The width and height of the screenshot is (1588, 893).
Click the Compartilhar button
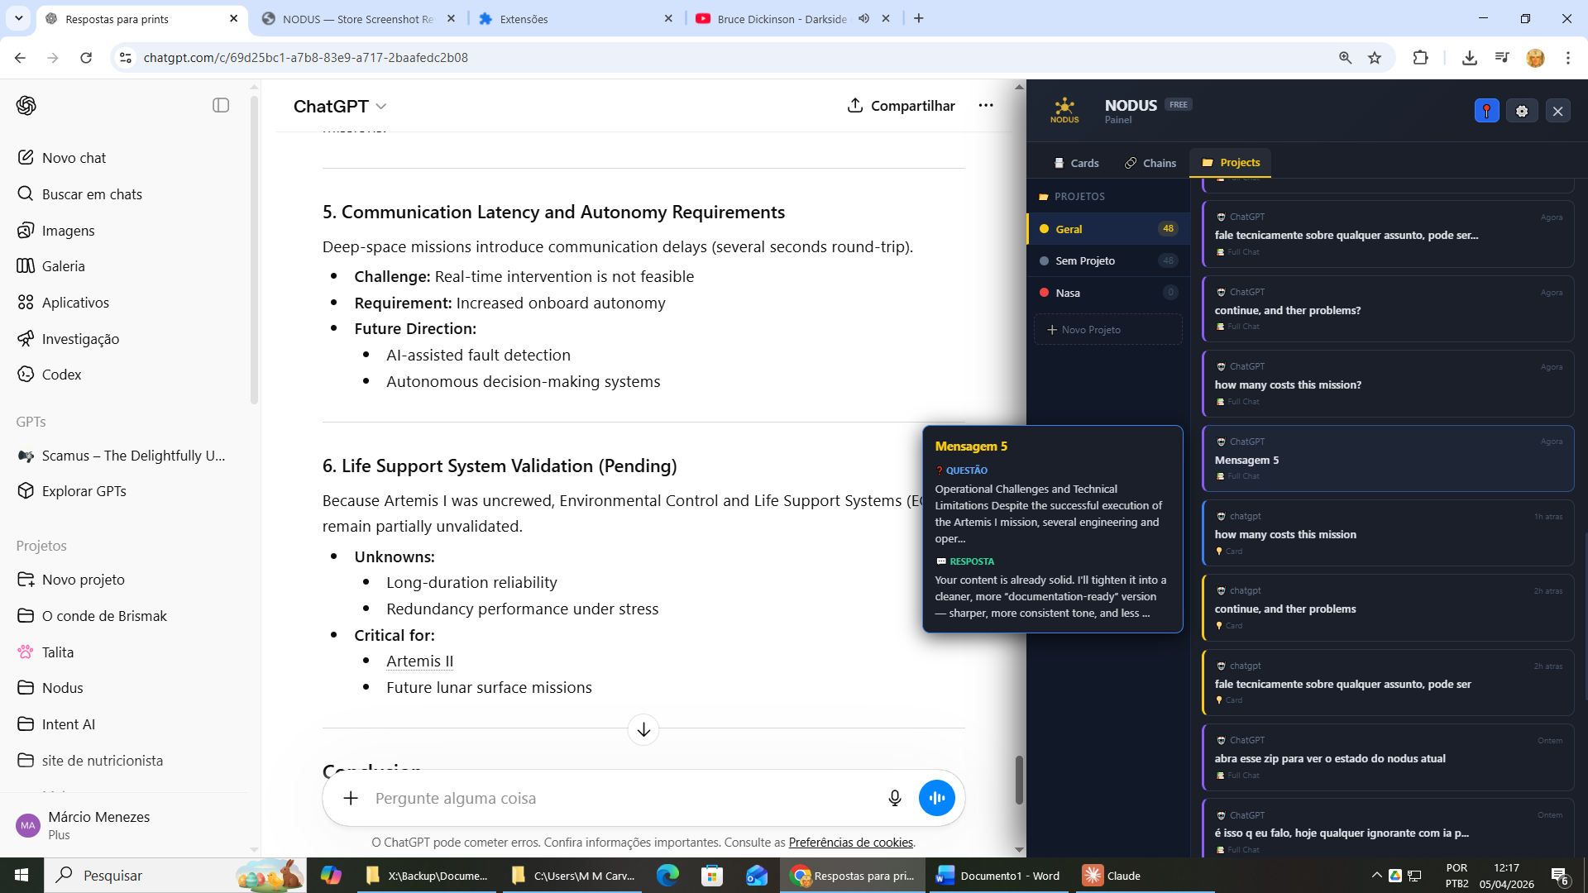[901, 106]
